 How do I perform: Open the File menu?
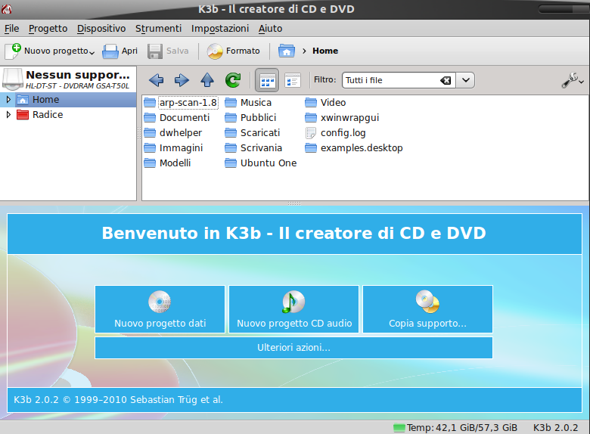tap(11, 29)
